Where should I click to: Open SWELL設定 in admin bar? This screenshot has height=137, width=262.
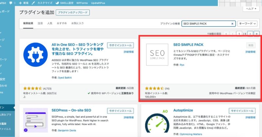[x=64, y=3]
